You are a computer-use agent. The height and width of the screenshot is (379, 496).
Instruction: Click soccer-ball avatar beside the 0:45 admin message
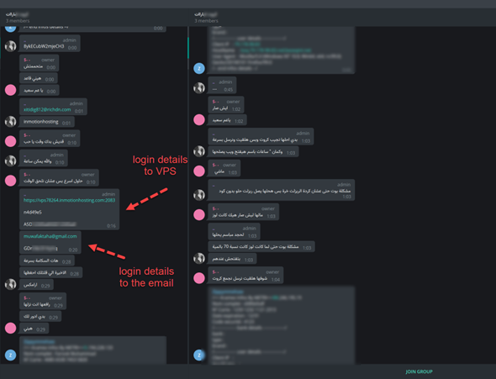[199, 87]
